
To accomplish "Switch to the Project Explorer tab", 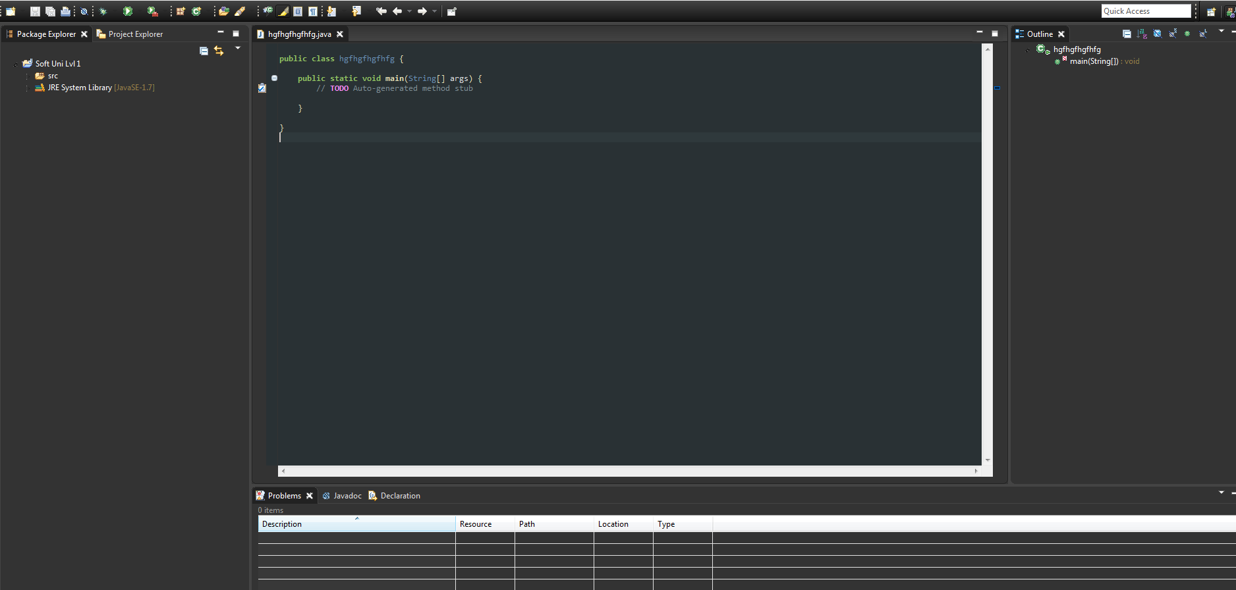I will pyautogui.click(x=130, y=34).
